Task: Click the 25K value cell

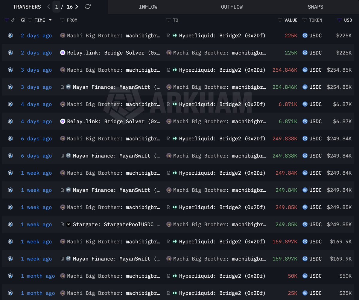Action: (x=293, y=293)
